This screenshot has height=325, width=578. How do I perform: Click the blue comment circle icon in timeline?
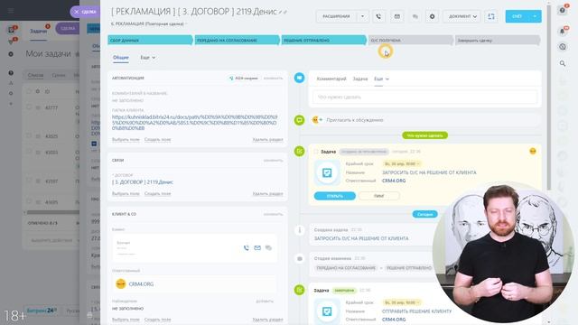click(299, 78)
